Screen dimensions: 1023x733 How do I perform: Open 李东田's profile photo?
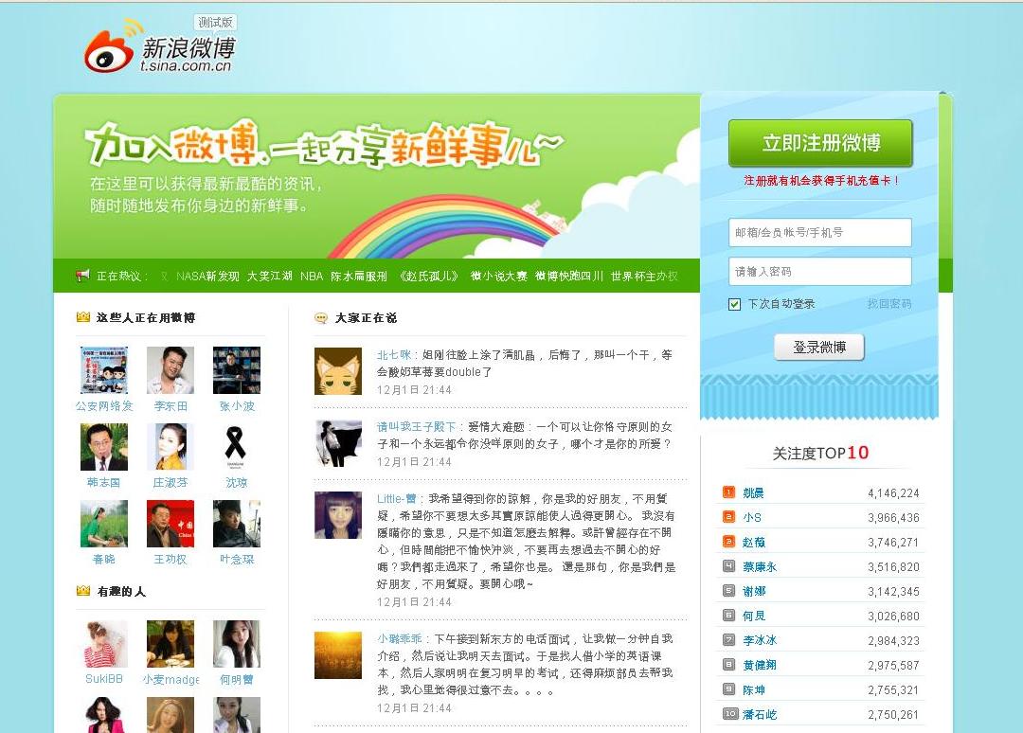coord(170,370)
